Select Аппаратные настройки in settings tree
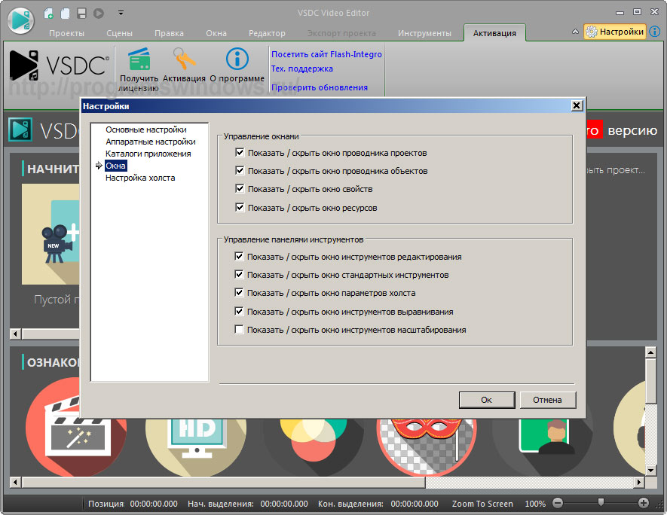 pos(151,142)
